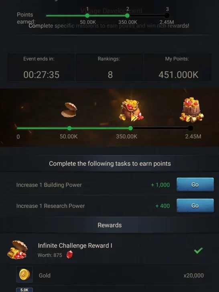Select the 350.00K marker on the lower progress bar
This screenshot has height=292, width=219.
click(x=130, y=128)
